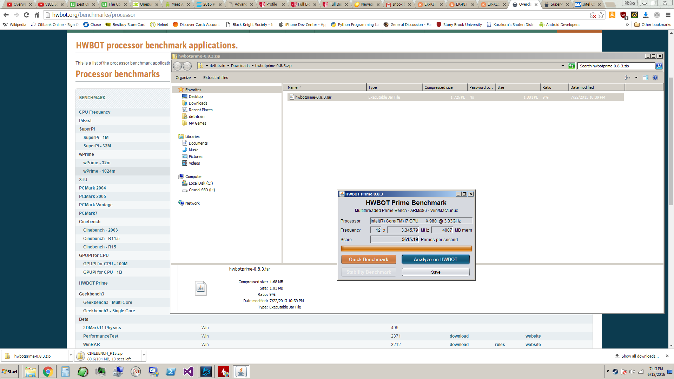The height and width of the screenshot is (379, 674).
Task: Click the Explorer refresh button beside address bar
Action: (571, 66)
